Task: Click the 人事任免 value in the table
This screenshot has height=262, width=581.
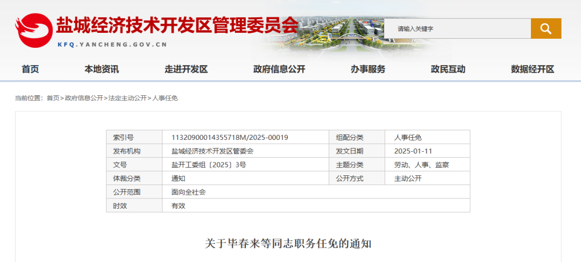Action: click(408, 138)
